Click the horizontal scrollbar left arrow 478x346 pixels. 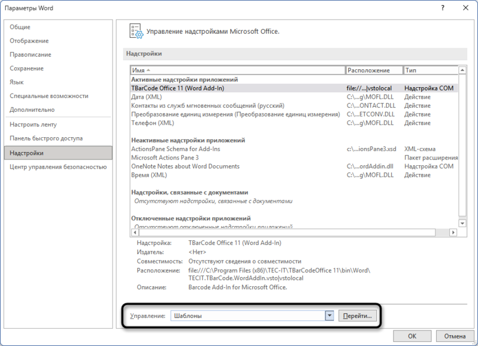click(x=134, y=233)
